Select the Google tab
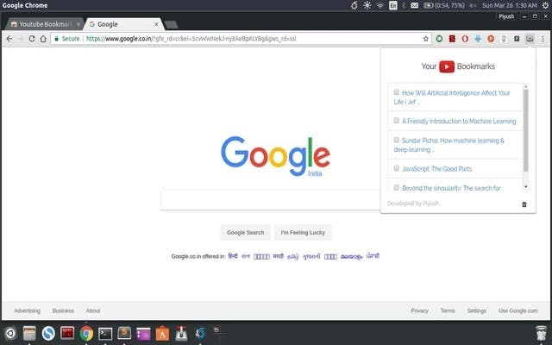 pos(123,24)
